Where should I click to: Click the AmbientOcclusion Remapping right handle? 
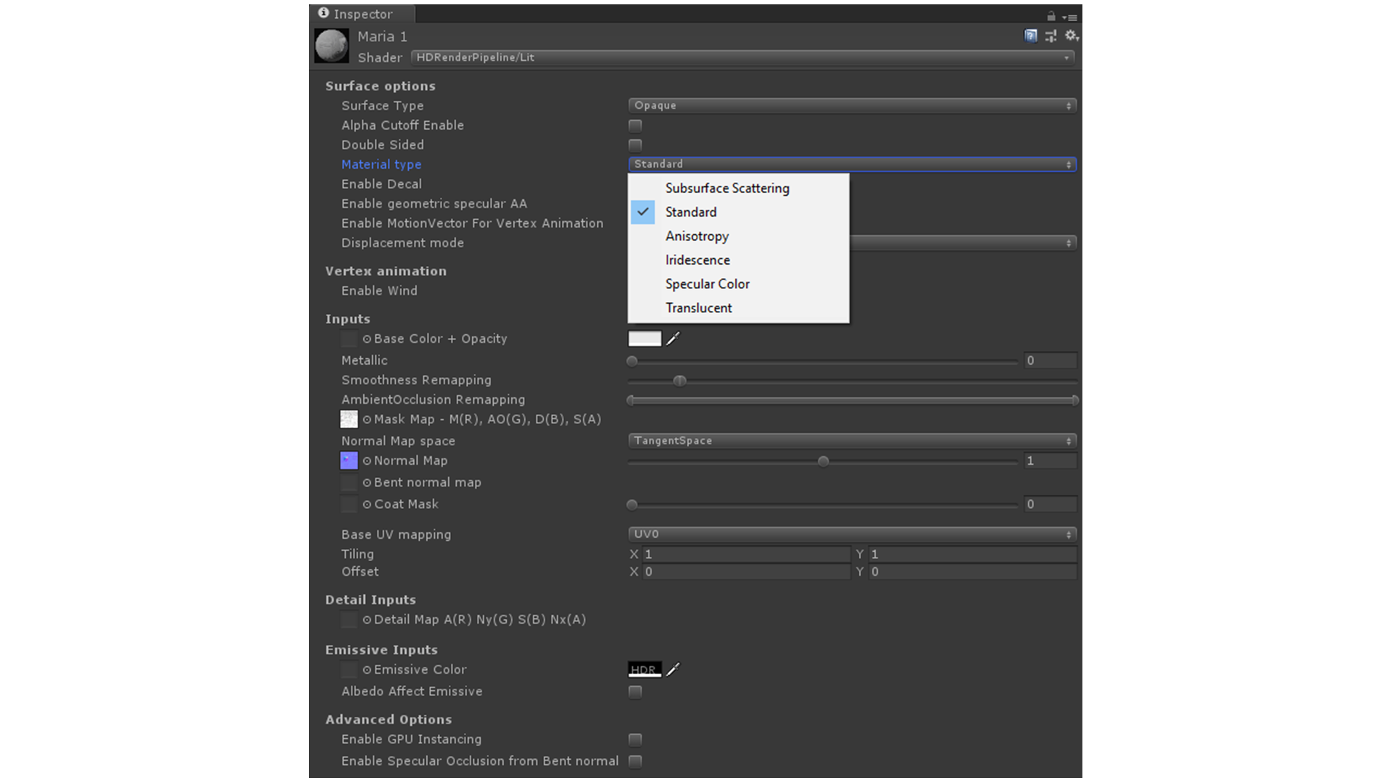(1074, 400)
